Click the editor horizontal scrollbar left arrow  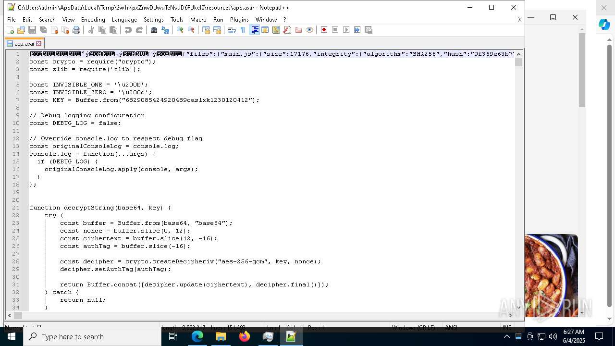click(x=10, y=315)
